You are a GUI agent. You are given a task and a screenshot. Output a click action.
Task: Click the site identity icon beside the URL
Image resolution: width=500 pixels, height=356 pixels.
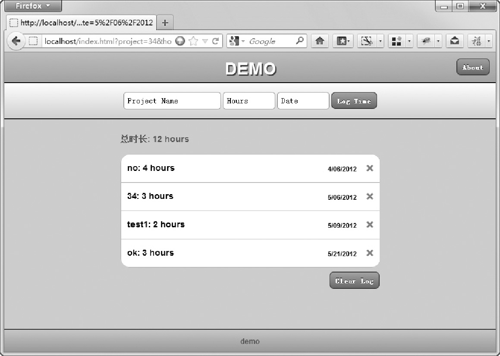[34, 41]
